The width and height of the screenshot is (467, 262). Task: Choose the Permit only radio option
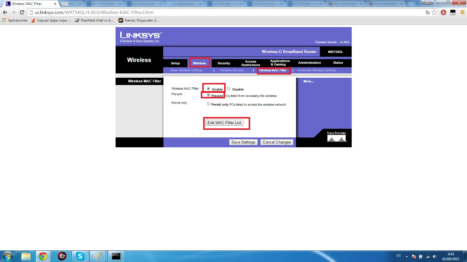[x=208, y=104]
